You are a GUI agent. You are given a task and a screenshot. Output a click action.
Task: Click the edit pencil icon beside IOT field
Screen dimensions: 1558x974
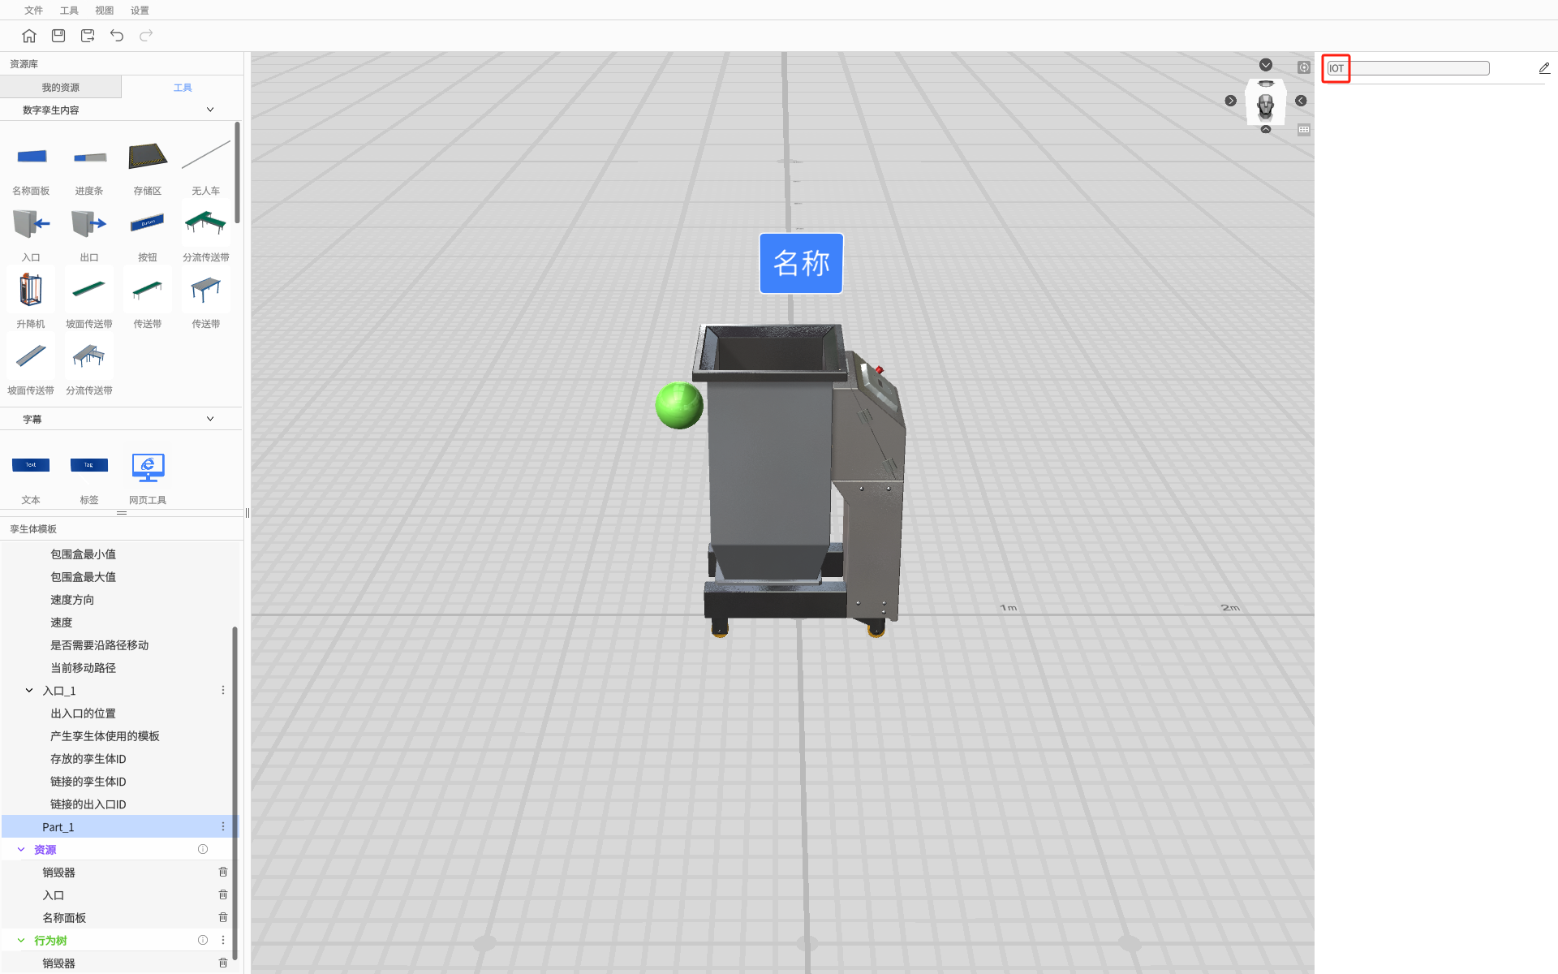[x=1544, y=68]
